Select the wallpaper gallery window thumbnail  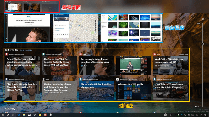(x=131, y=27)
